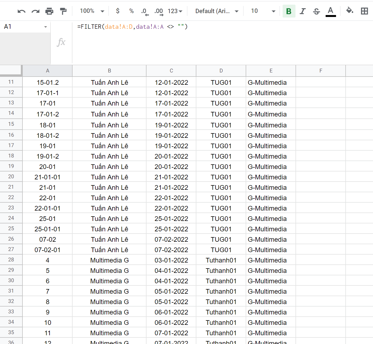Open the Default (Ari... font dropdown

coord(217,11)
